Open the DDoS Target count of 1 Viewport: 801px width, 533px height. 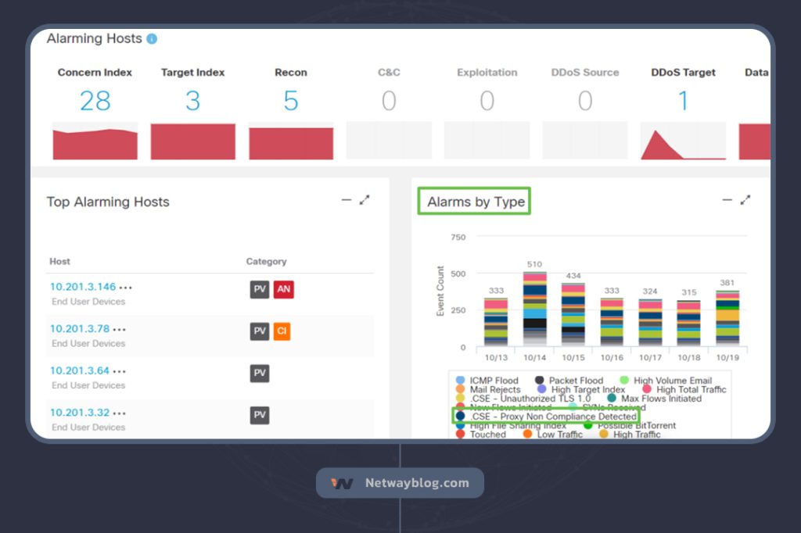pyautogui.click(x=683, y=101)
